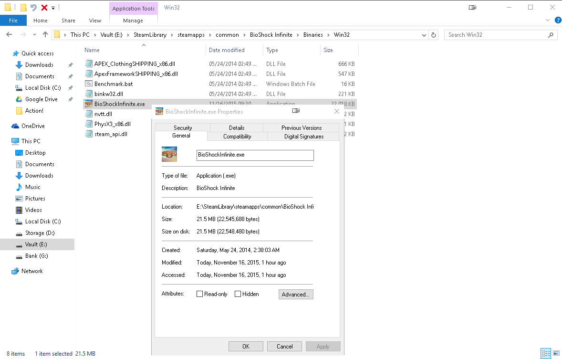
Task: Open Storage (D:) drive
Action: click(x=40, y=233)
